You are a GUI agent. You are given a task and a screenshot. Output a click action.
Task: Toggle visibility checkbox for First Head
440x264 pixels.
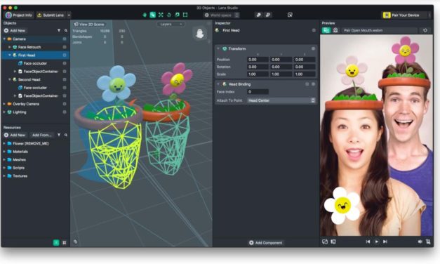pos(65,55)
